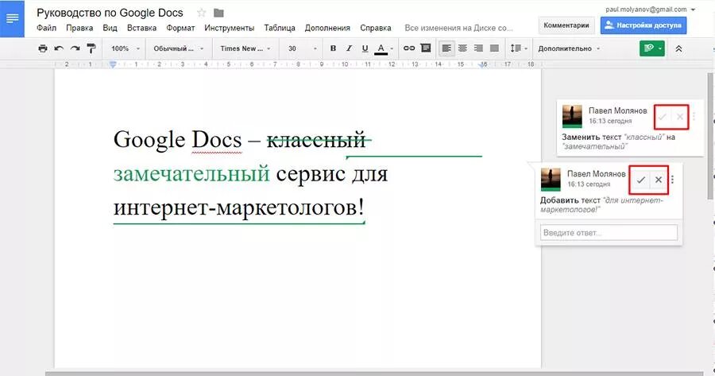This screenshot has height=376, width=715.
Task: Open more options on 'Заменить текст' comment
Action: [694, 117]
